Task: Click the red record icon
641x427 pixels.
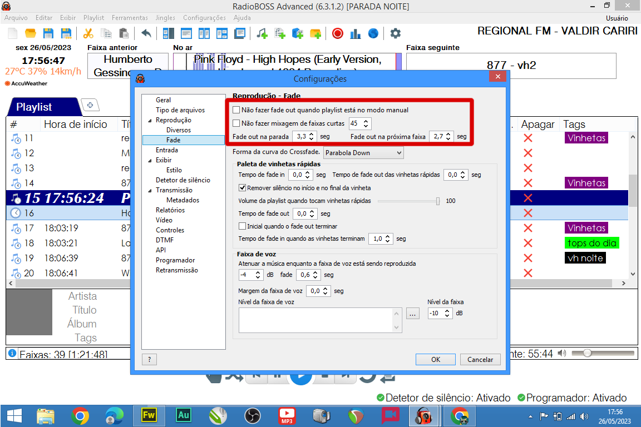Action: tap(338, 33)
